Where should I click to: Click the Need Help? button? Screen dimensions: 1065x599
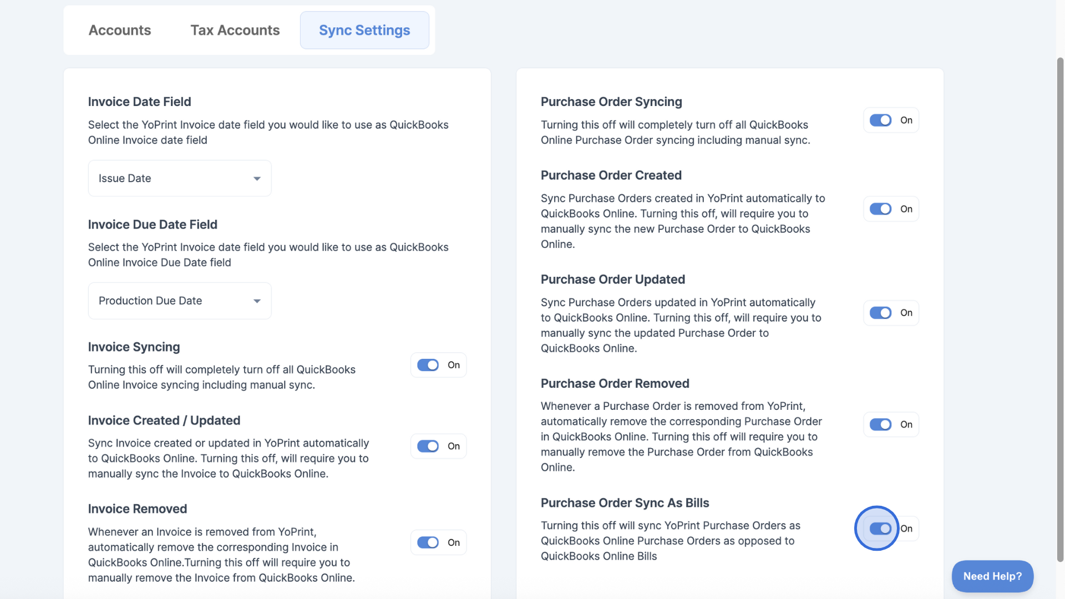pos(992,576)
